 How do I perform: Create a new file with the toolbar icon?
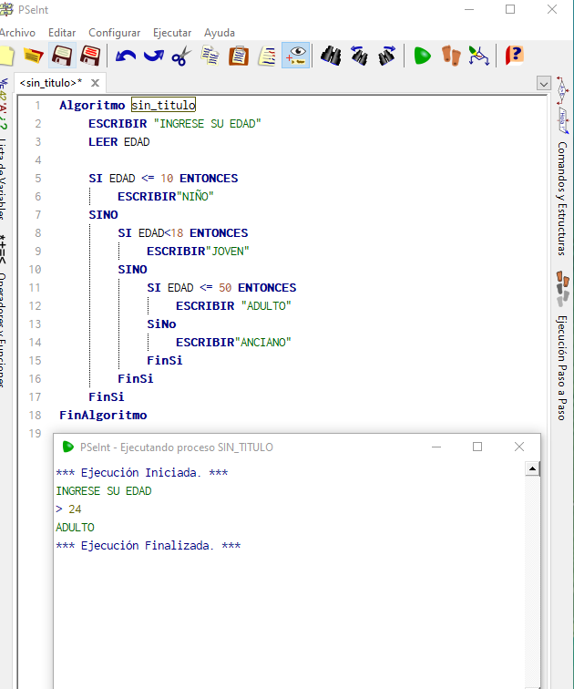(6, 56)
